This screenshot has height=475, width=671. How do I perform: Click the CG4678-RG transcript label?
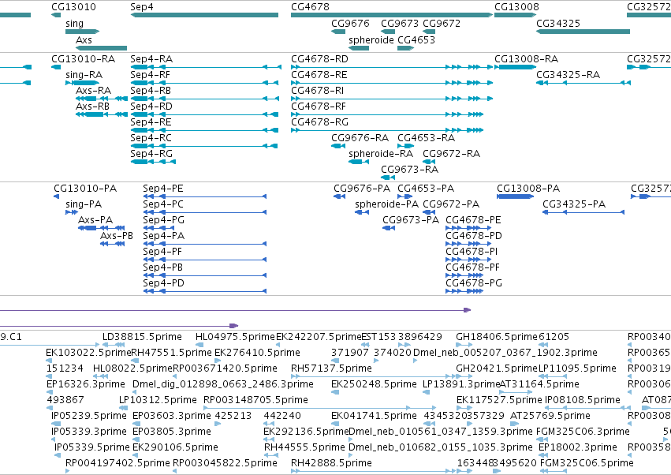tap(319, 122)
